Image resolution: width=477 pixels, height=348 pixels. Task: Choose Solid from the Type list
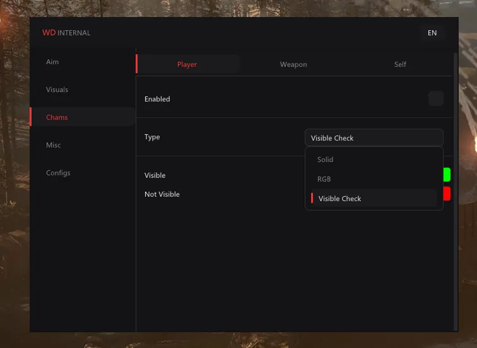click(x=374, y=159)
